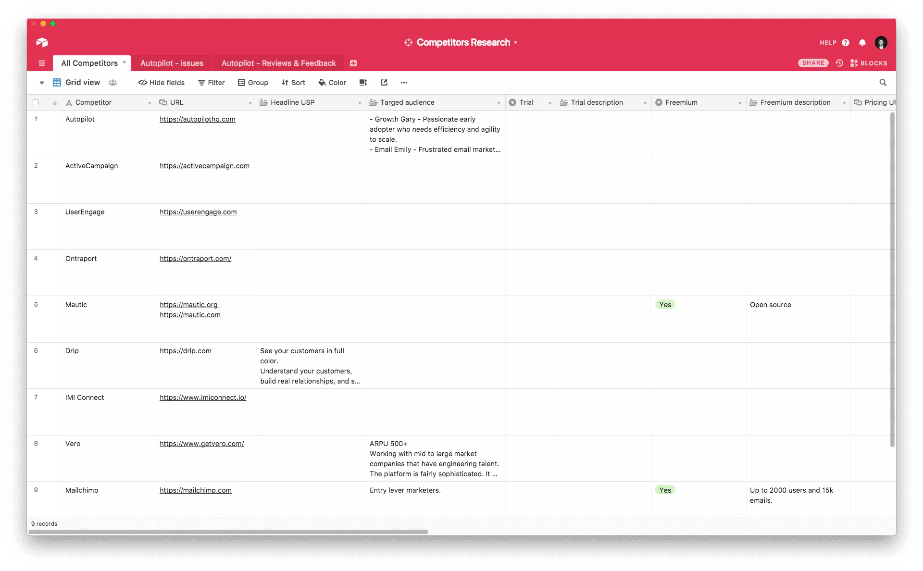Open the Filter option

(x=212, y=83)
